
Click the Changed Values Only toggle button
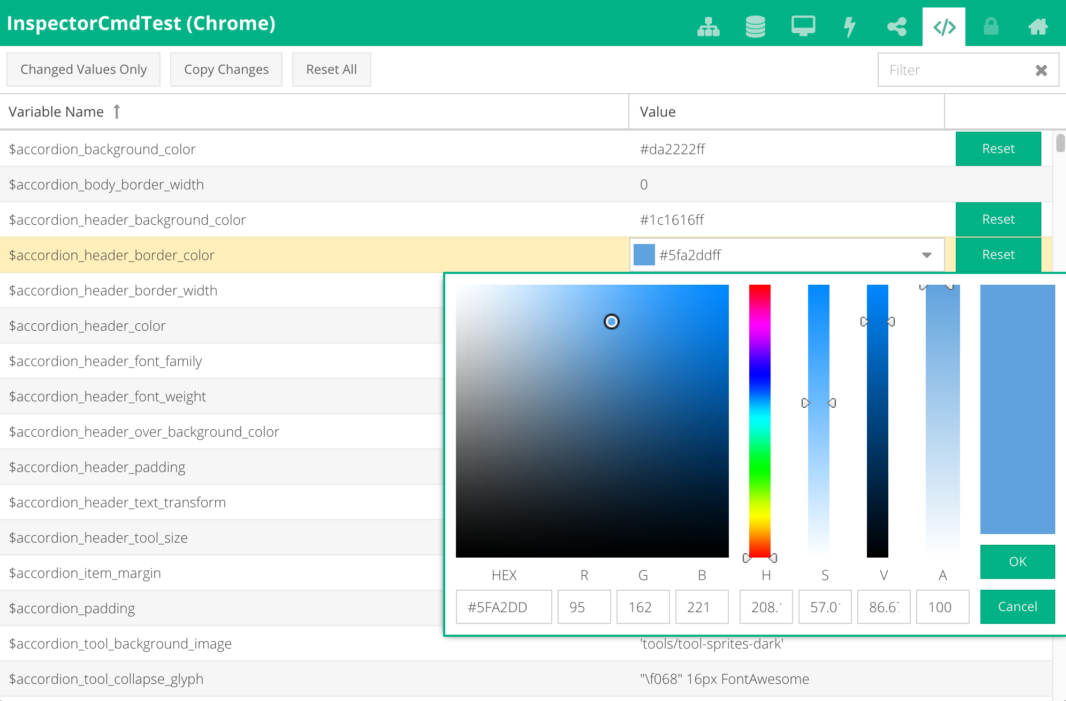[83, 70]
